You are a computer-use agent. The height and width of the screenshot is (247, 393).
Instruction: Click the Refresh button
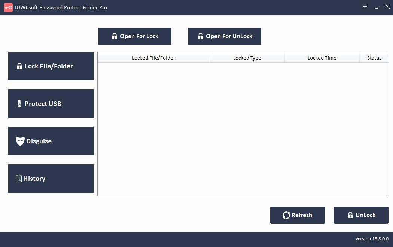click(298, 215)
